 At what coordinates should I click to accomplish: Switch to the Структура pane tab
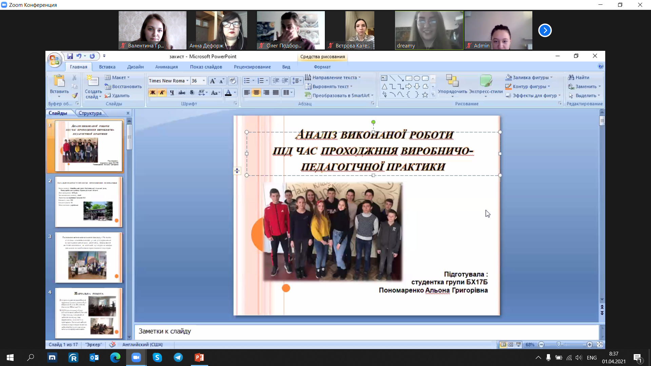pos(90,113)
